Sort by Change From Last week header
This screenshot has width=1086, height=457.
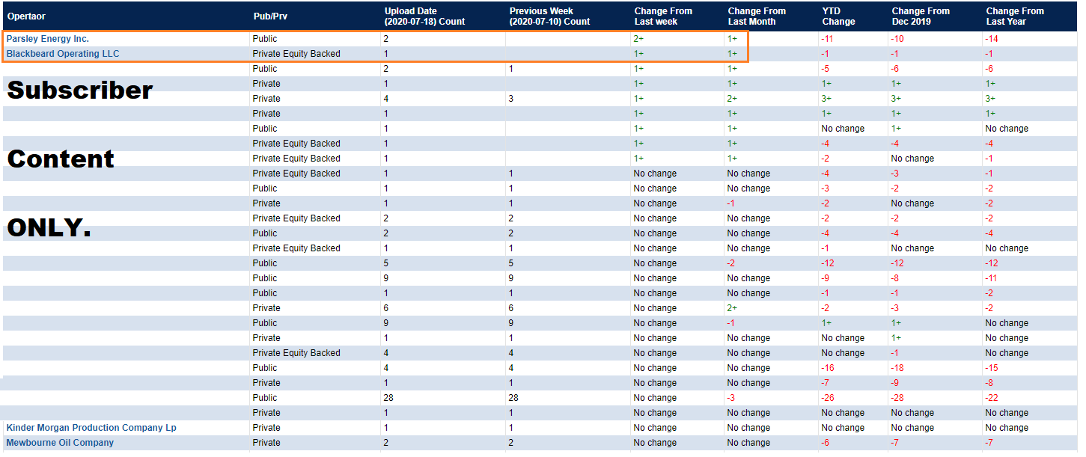[663, 16]
